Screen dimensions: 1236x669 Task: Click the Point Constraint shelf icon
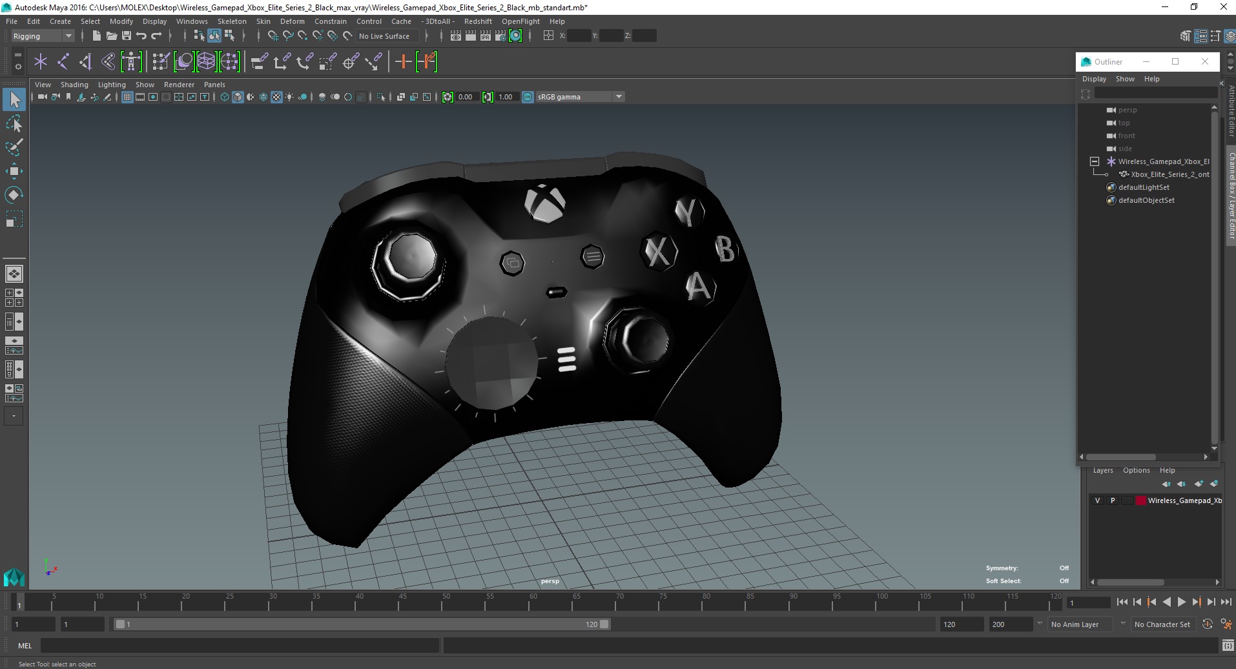(x=282, y=62)
